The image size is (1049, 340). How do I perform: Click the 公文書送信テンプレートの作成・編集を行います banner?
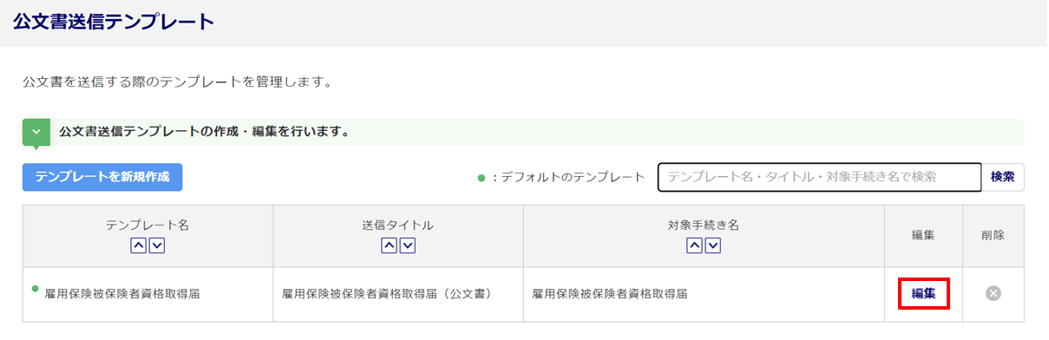coord(523,132)
